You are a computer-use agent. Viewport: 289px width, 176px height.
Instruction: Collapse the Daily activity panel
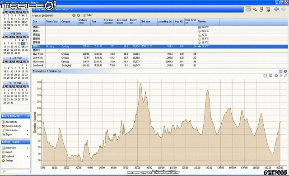pos(28,116)
